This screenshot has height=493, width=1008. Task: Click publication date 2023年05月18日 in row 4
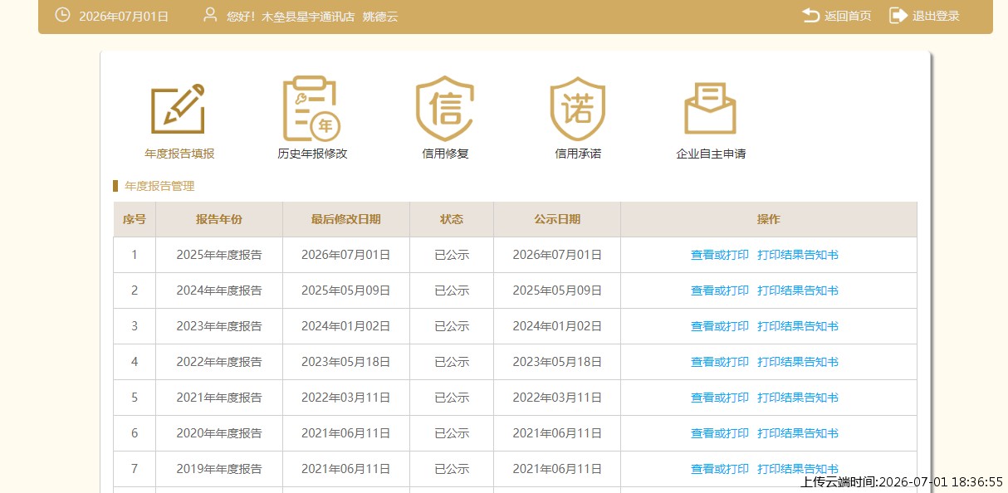(557, 362)
